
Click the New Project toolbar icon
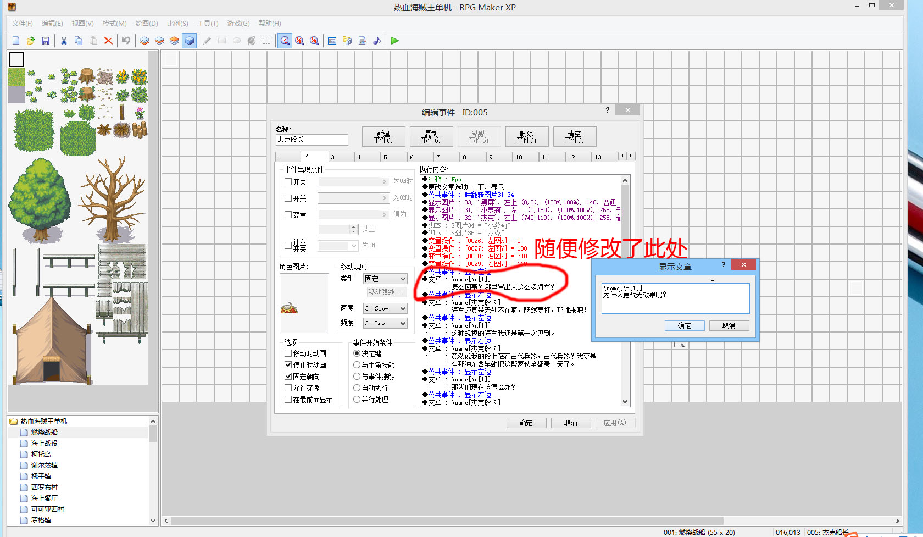[16, 41]
